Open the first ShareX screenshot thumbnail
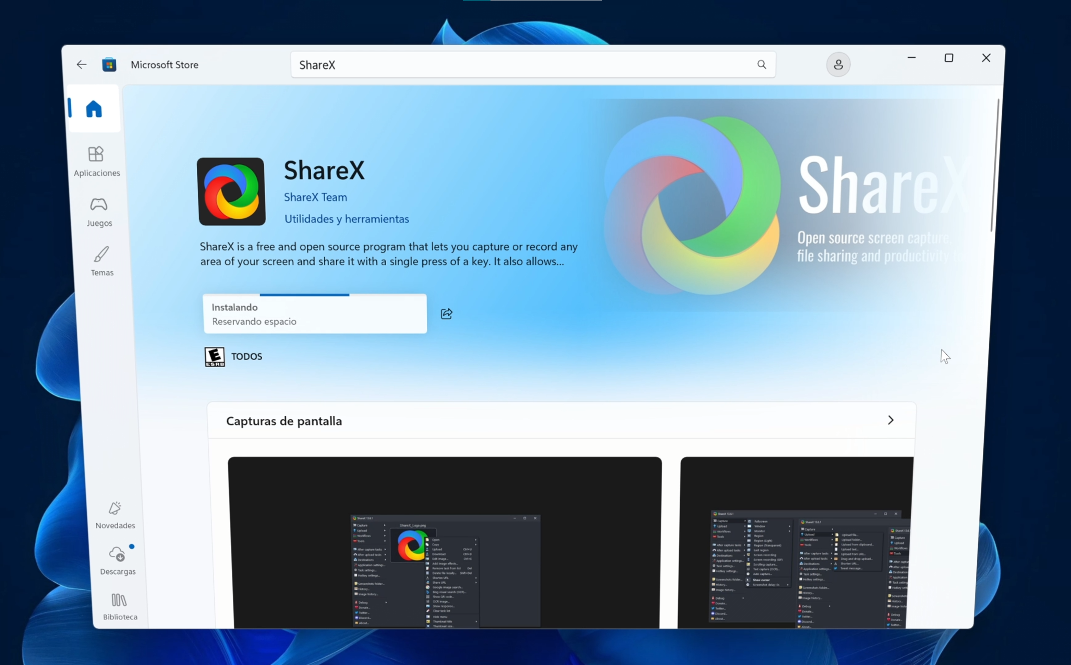Viewport: 1071px width, 665px height. click(x=445, y=543)
